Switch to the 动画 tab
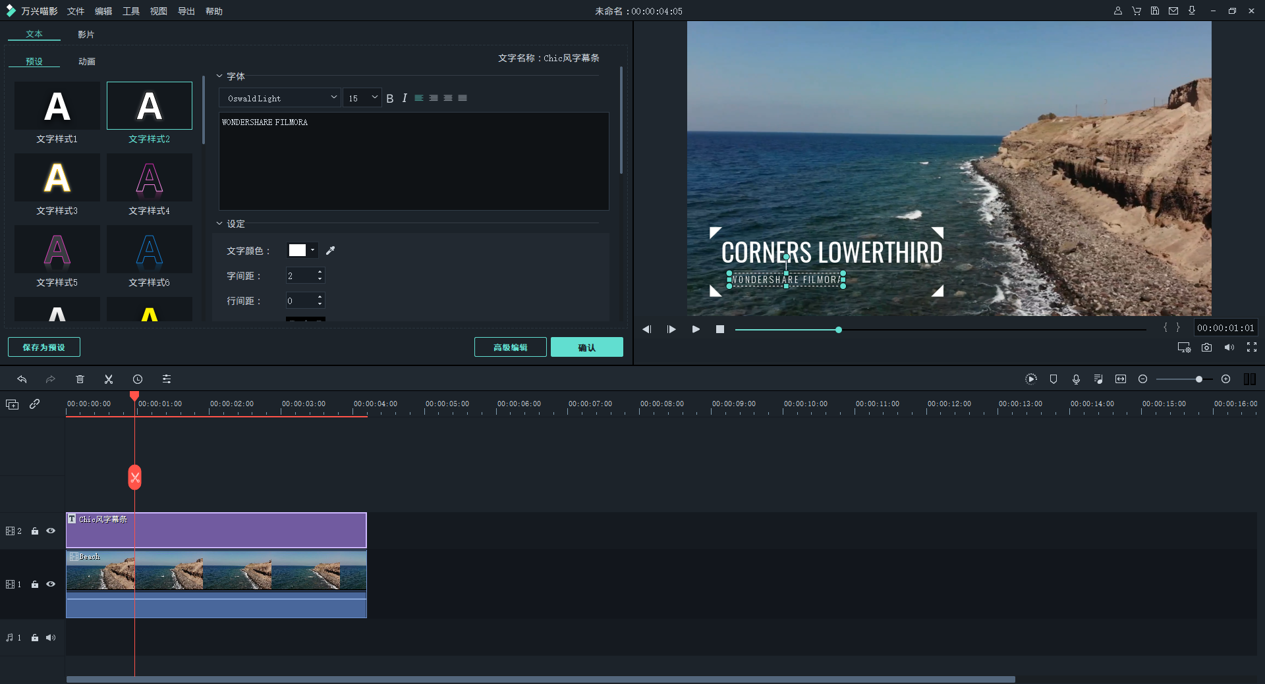This screenshot has width=1265, height=684. pos(86,61)
